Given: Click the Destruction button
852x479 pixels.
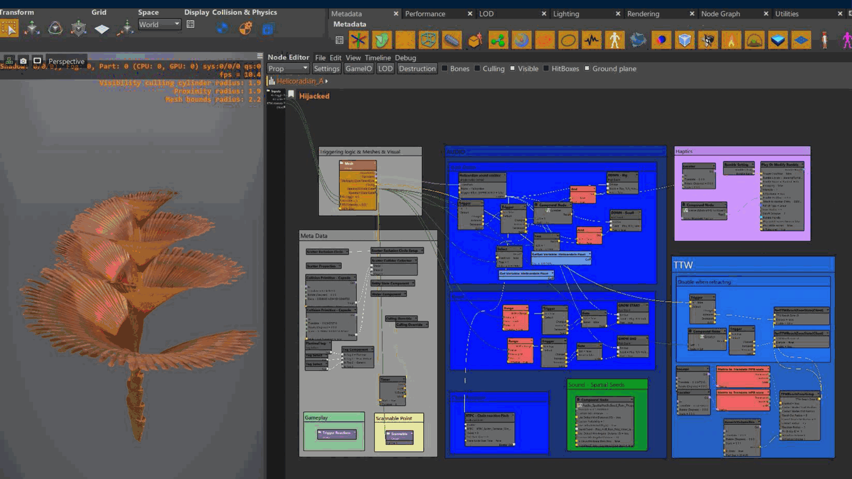Looking at the screenshot, I should (417, 69).
